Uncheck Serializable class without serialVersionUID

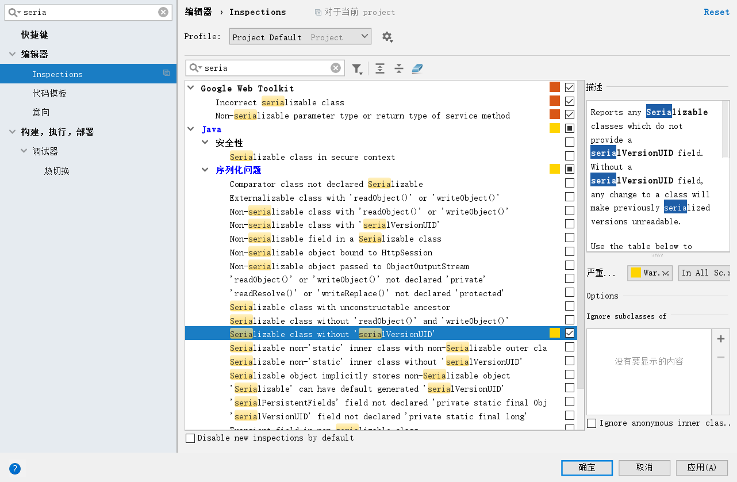tap(570, 333)
